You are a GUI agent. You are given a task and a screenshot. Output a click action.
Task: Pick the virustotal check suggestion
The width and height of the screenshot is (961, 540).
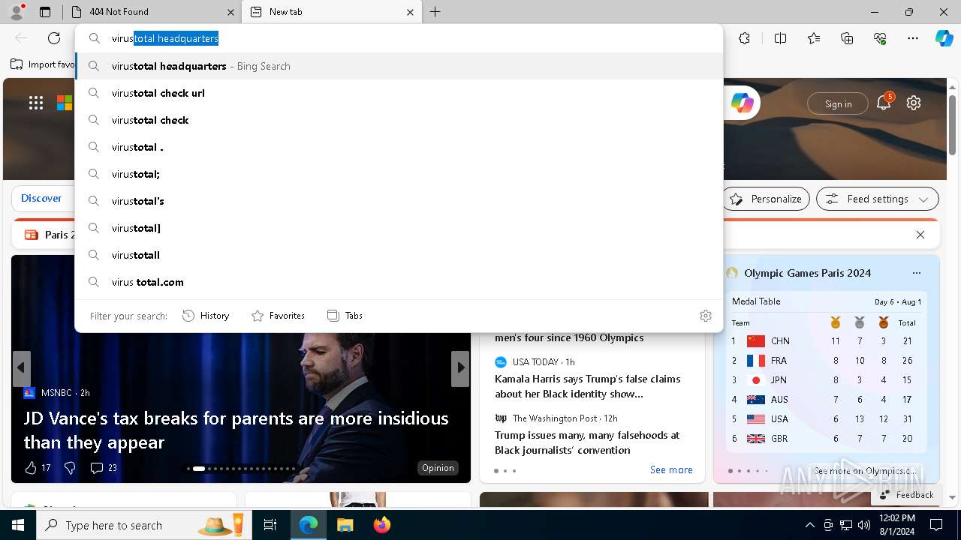[x=399, y=120]
